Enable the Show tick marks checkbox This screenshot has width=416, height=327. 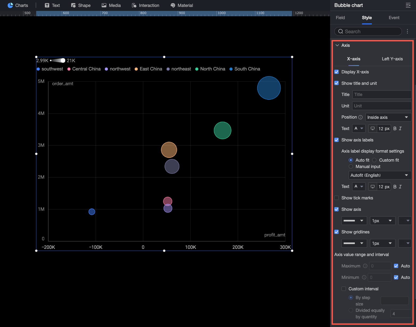[x=336, y=198]
